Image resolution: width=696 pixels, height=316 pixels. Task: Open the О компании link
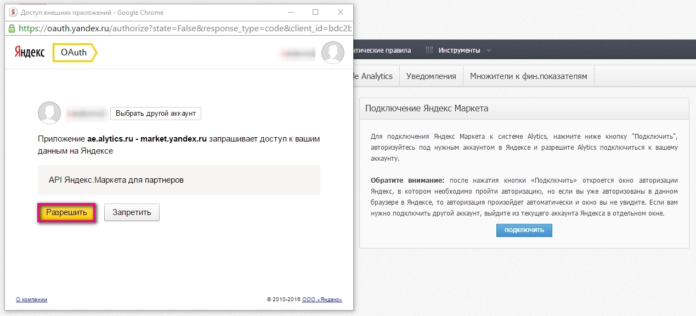[x=31, y=300]
